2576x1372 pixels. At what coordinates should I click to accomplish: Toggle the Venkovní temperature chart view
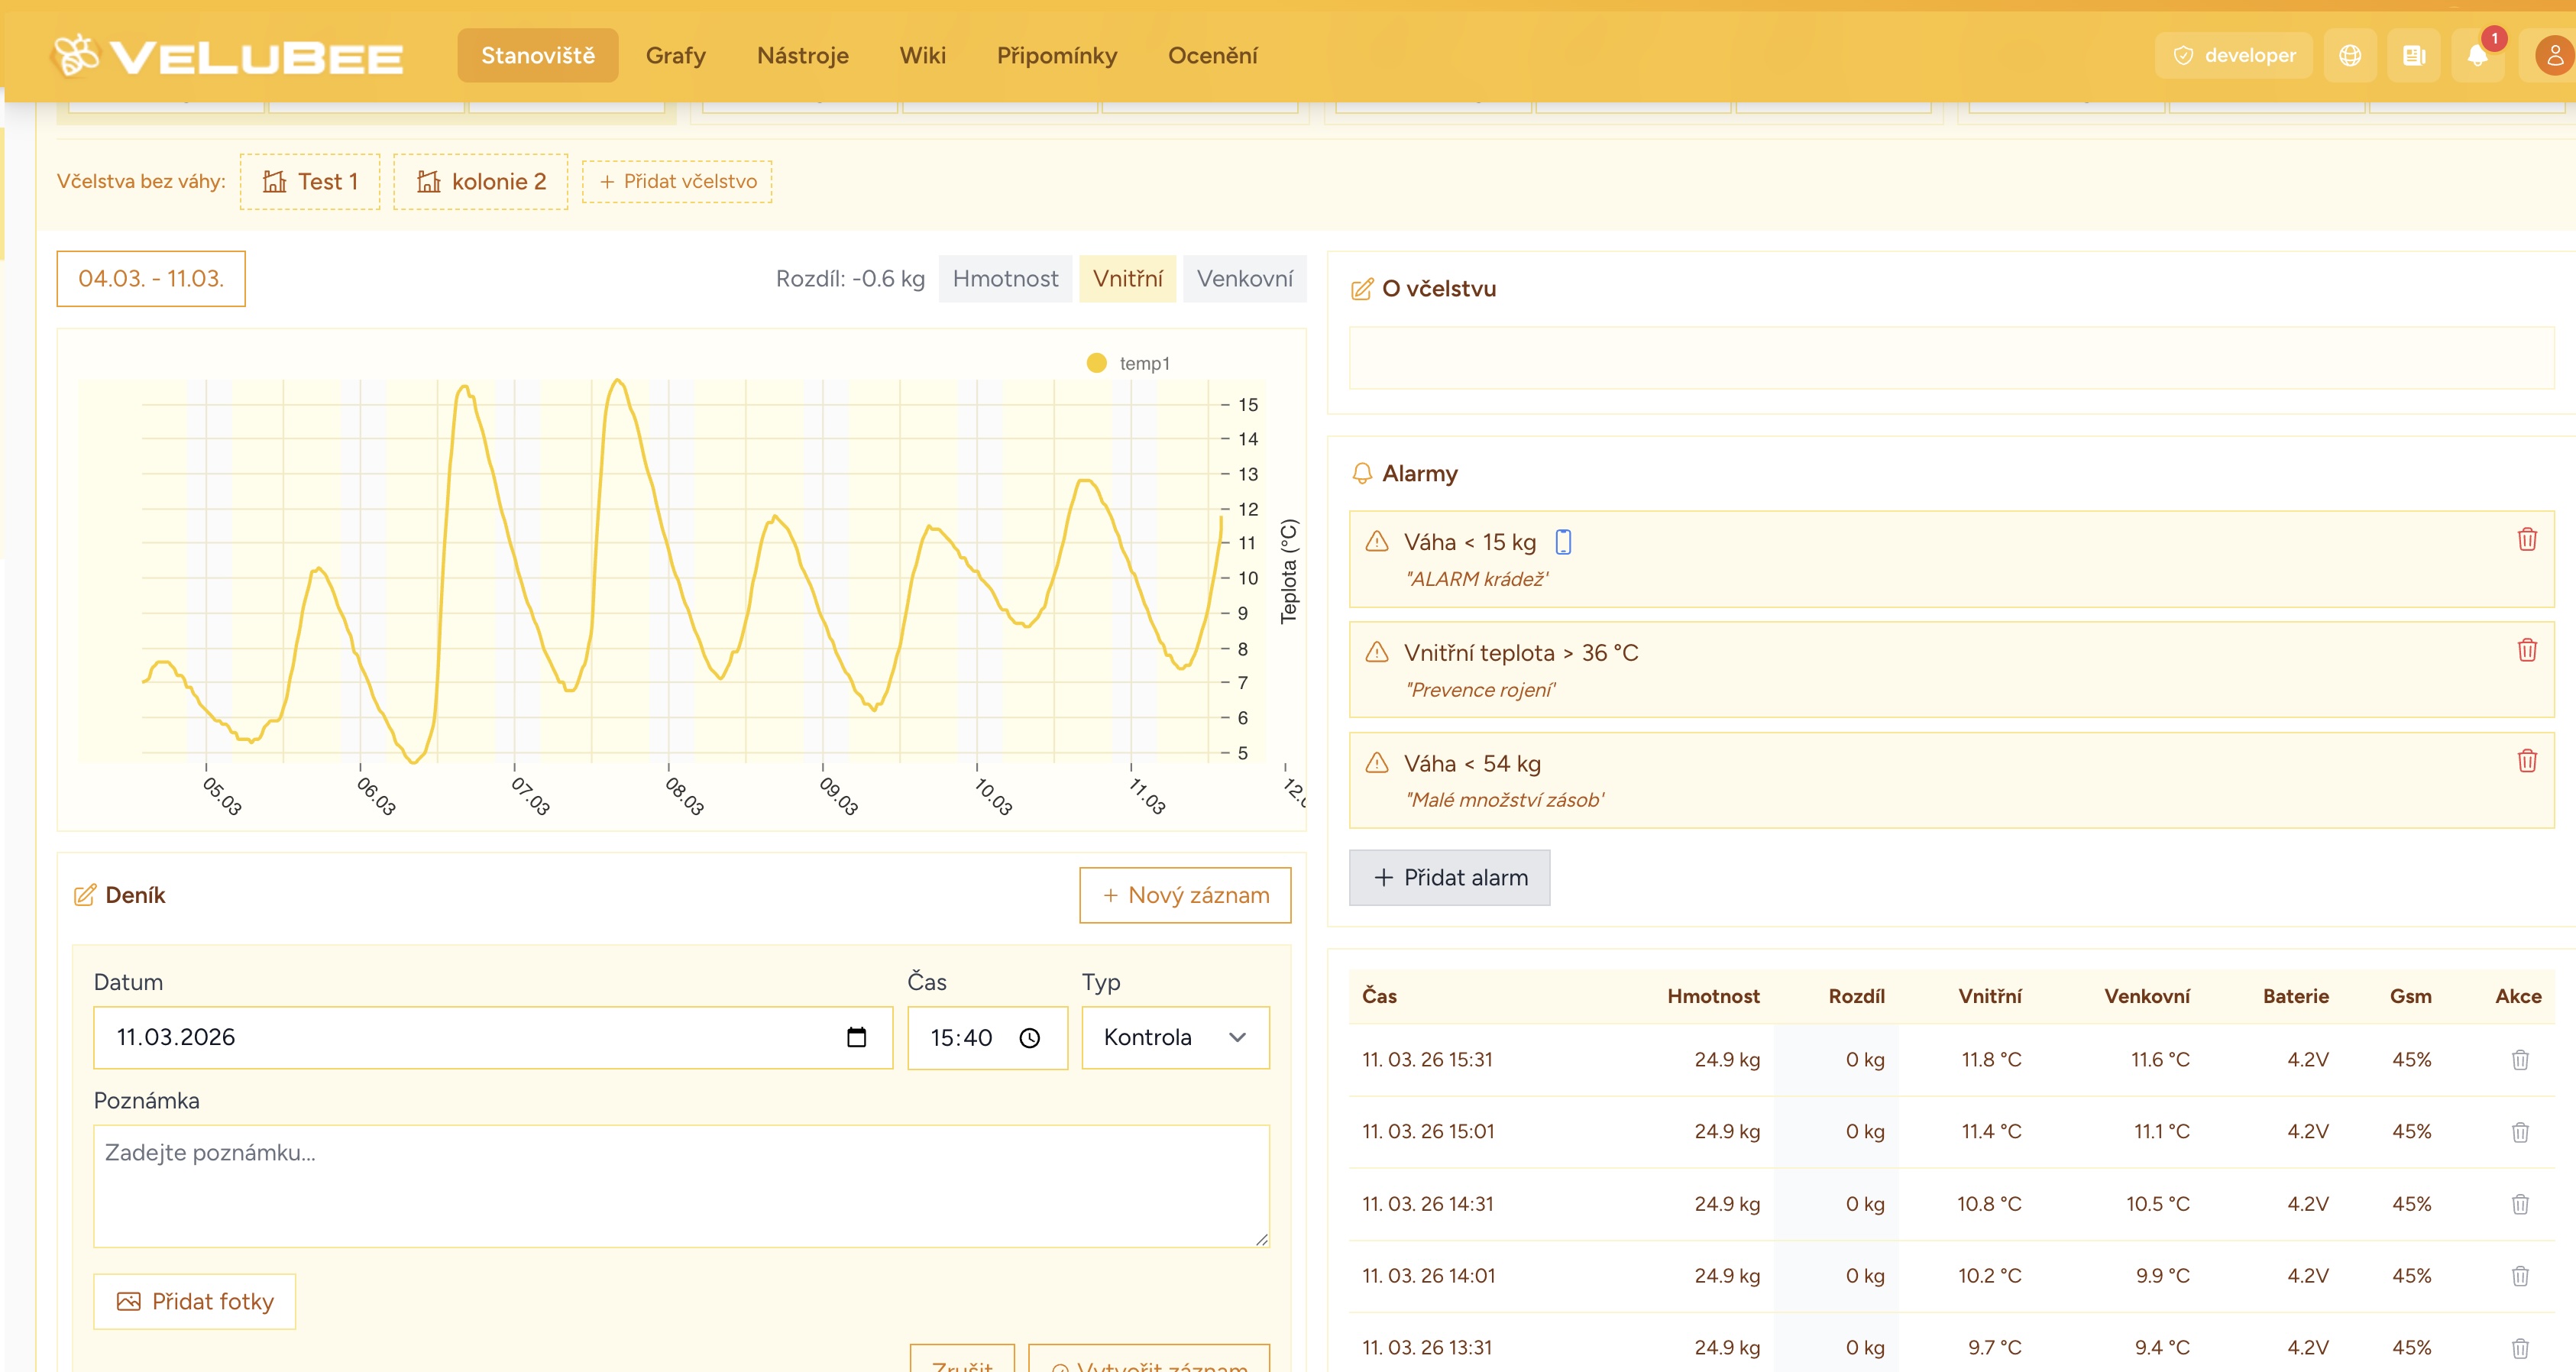click(x=1244, y=279)
